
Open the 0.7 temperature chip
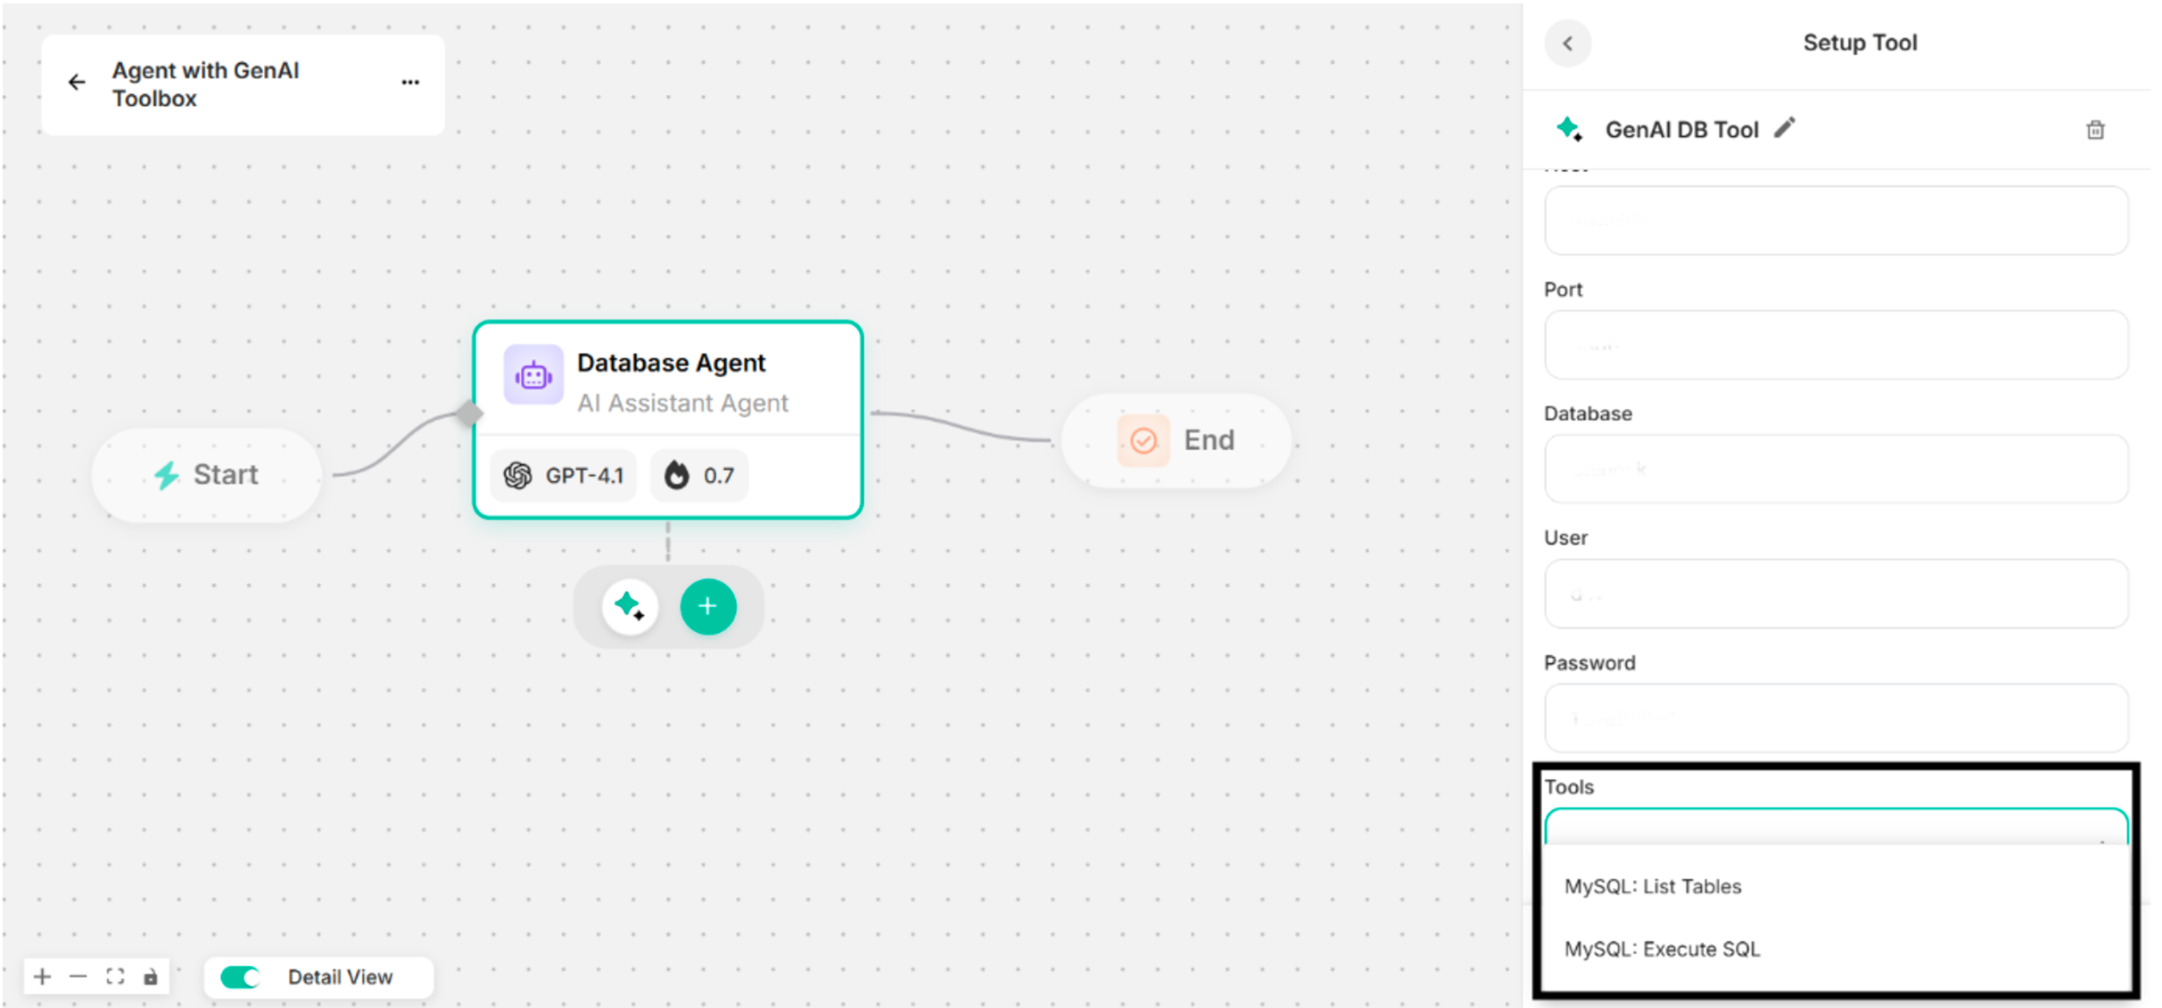click(699, 476)
